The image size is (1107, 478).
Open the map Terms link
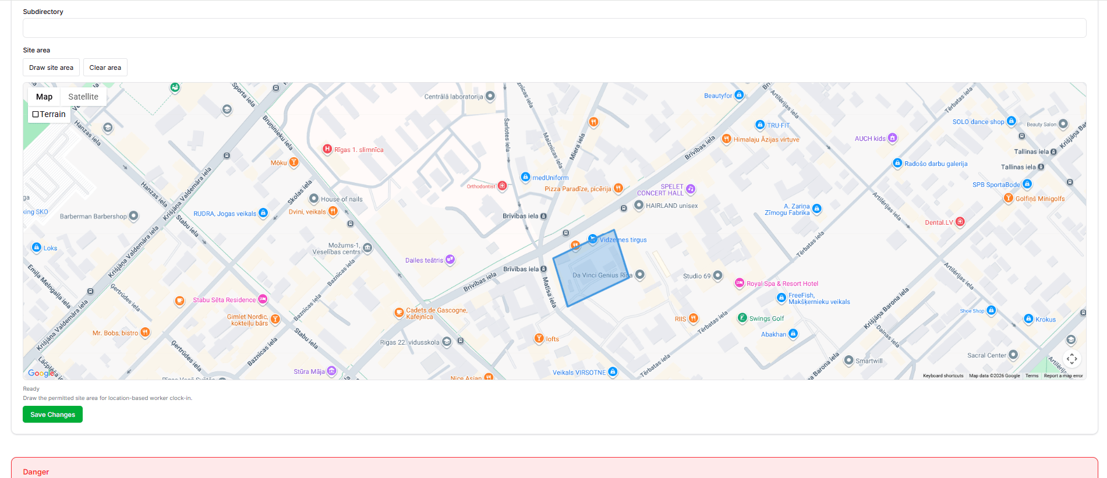pos(1032,376)
